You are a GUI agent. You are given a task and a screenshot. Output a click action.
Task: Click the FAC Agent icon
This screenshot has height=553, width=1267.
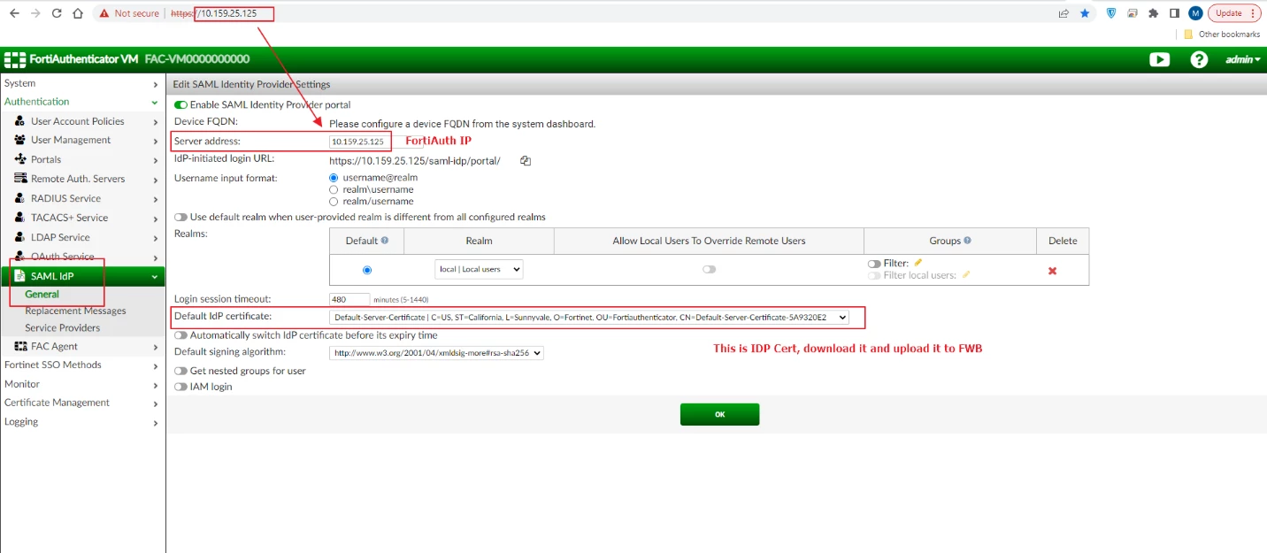tap(21, 346)
